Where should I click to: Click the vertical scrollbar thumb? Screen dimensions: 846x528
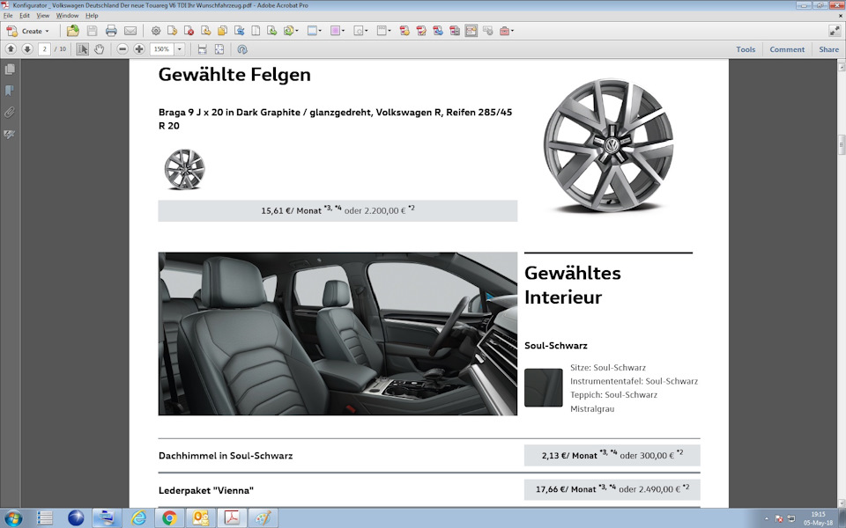point(841,144)
